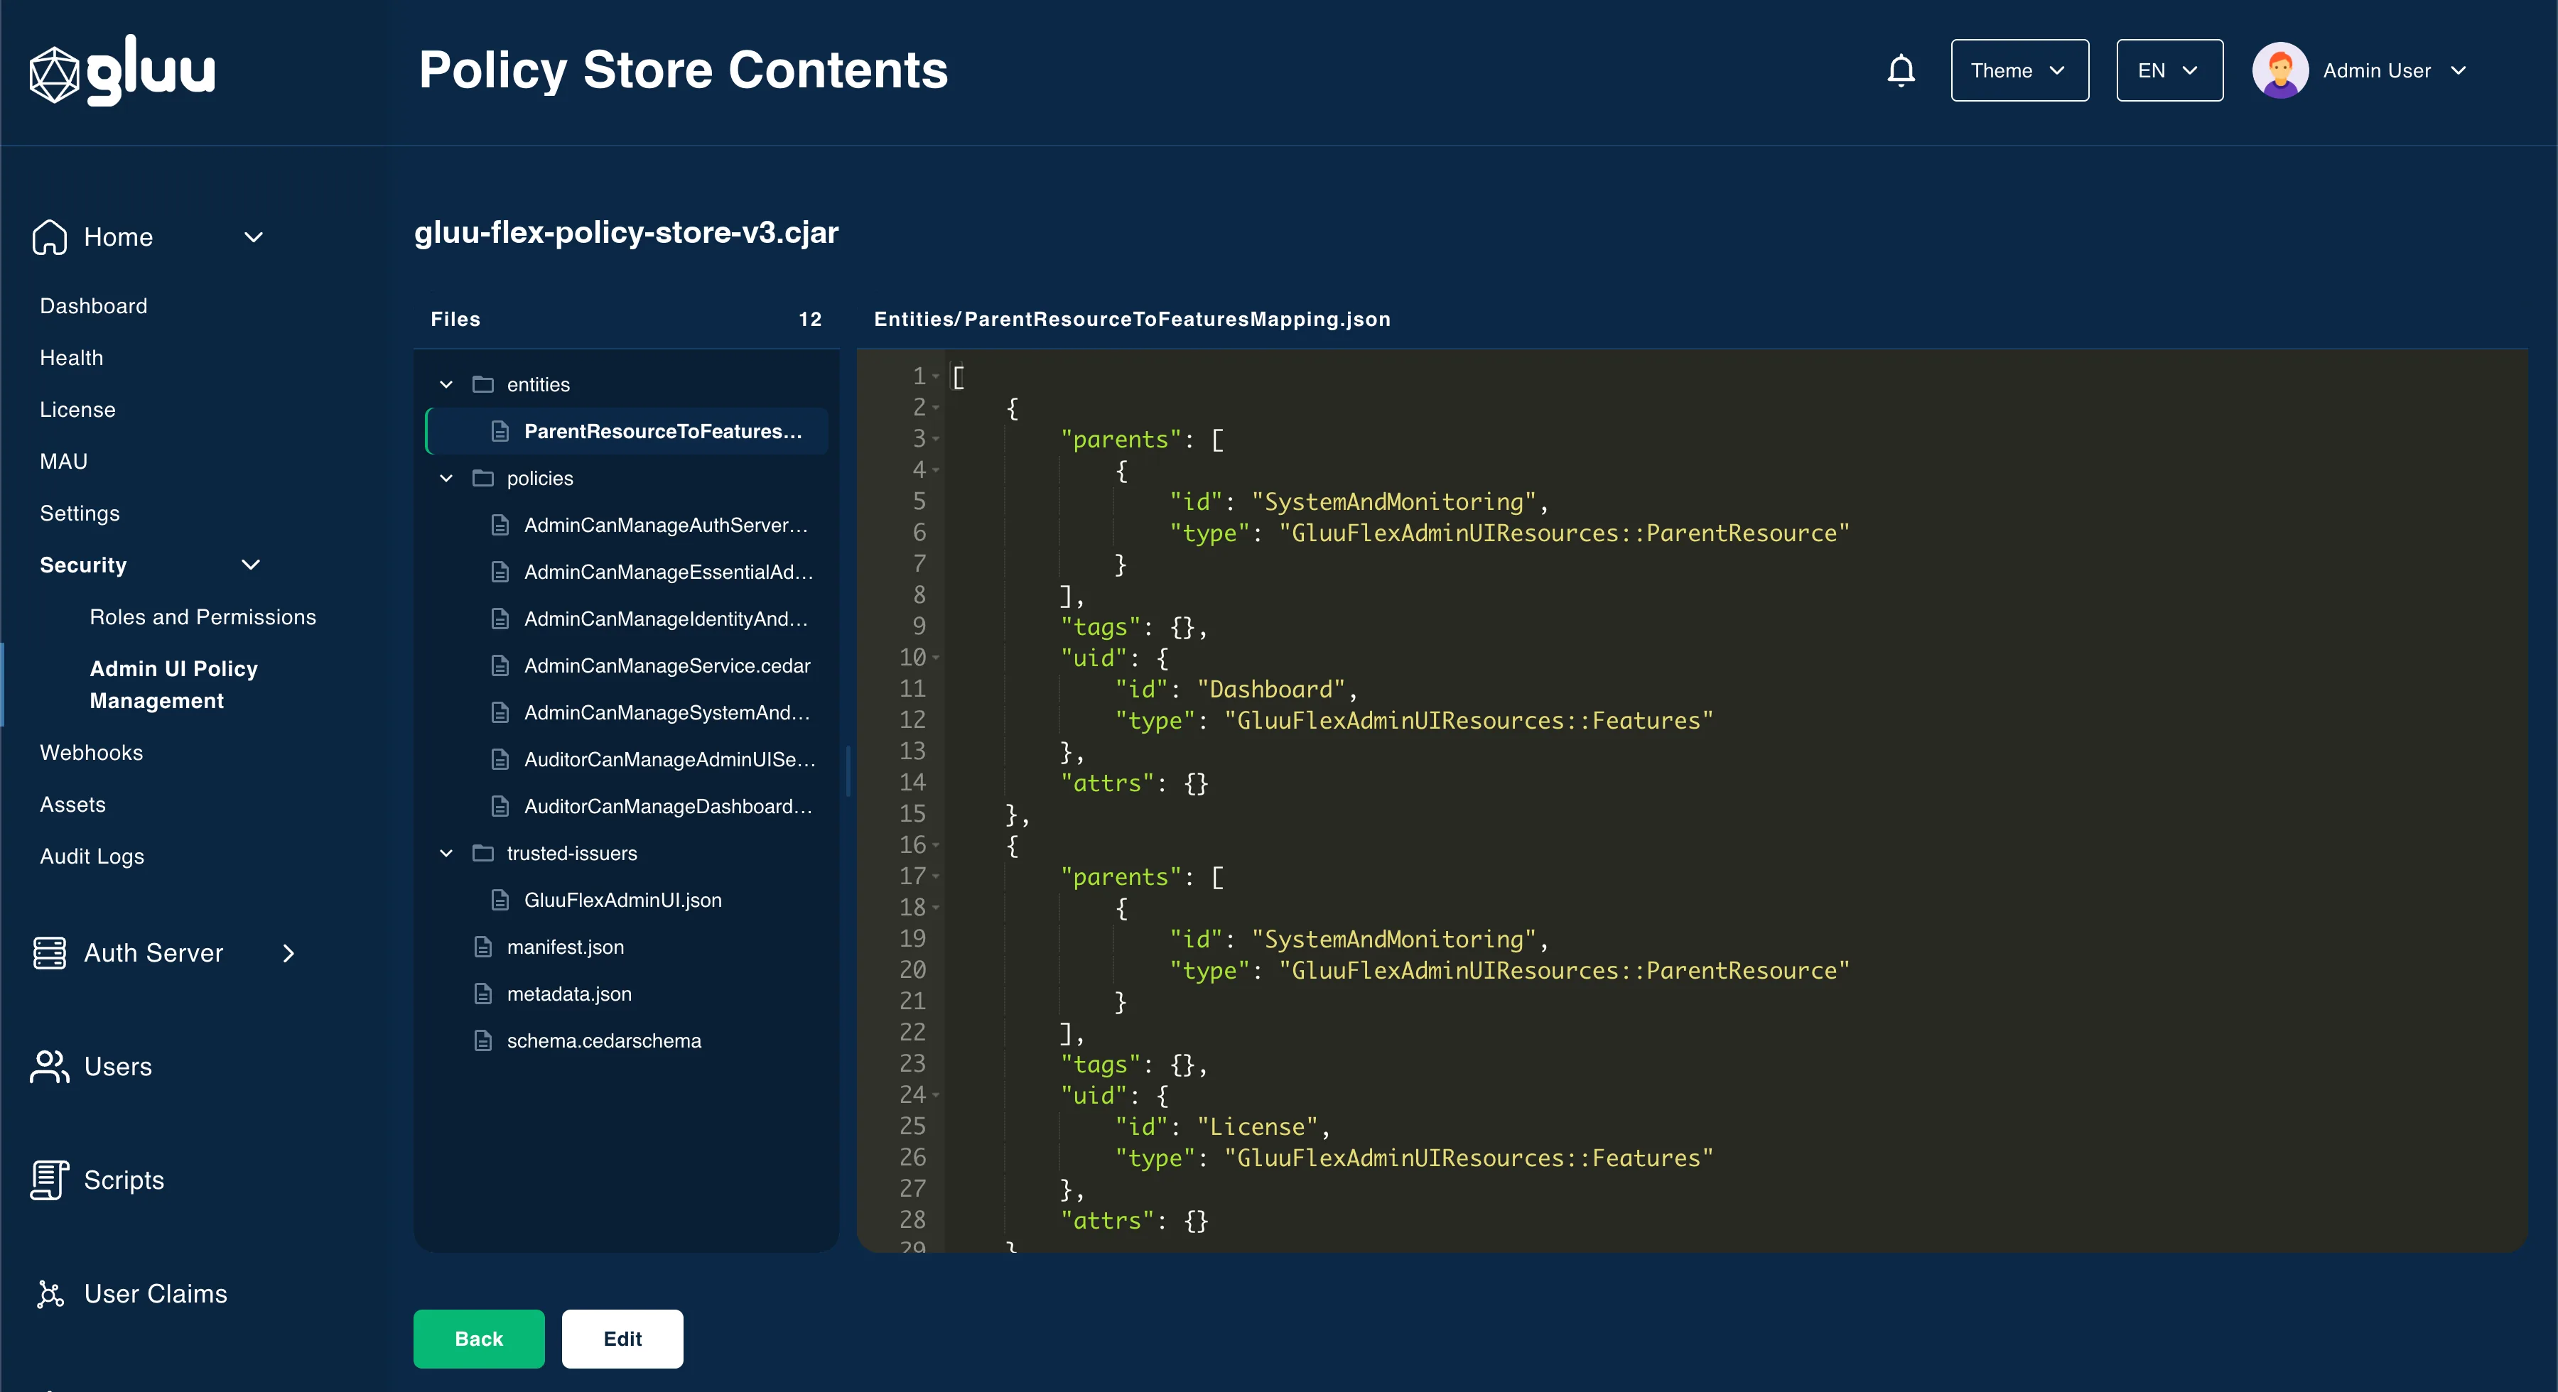Collapse the Security submenu chevron
Screen dimensions: 2558x1392
click(250, 565)
